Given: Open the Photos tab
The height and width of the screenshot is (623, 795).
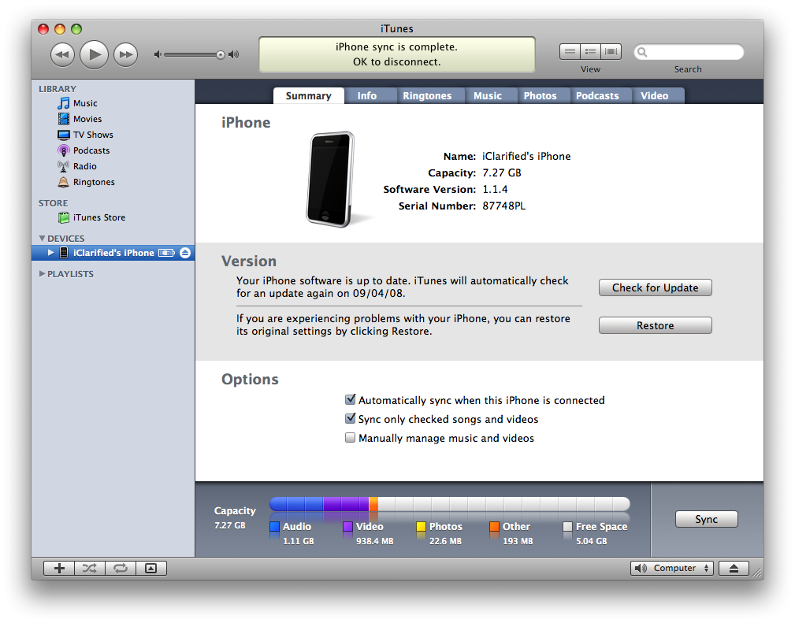Looking at the screenshot, I should coord(540,96).
